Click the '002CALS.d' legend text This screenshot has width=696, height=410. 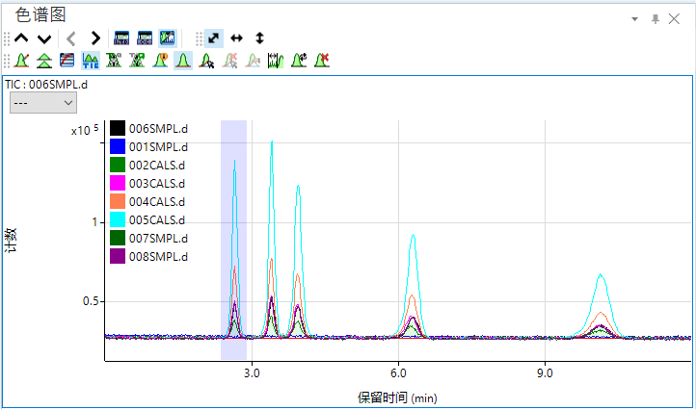point(157,166)
